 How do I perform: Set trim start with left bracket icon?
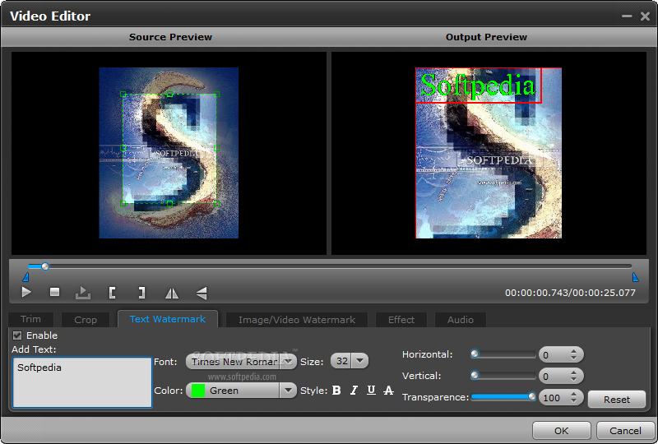[112, 293]
